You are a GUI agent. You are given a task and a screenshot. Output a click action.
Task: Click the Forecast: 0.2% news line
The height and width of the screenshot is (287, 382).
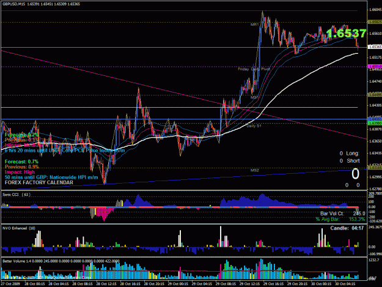click(x=21, y=135)
